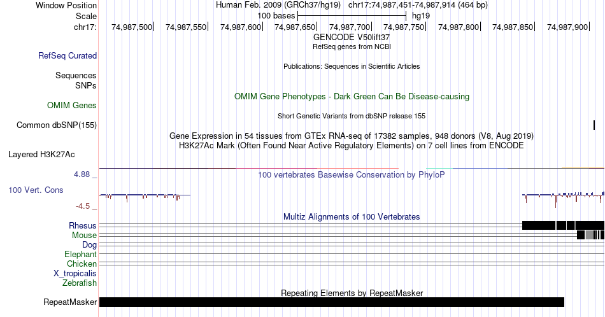This screenshot has width=605, height=317.
Task: Click the black RepeatMasker element bar
Action: (x=332, y=302)
